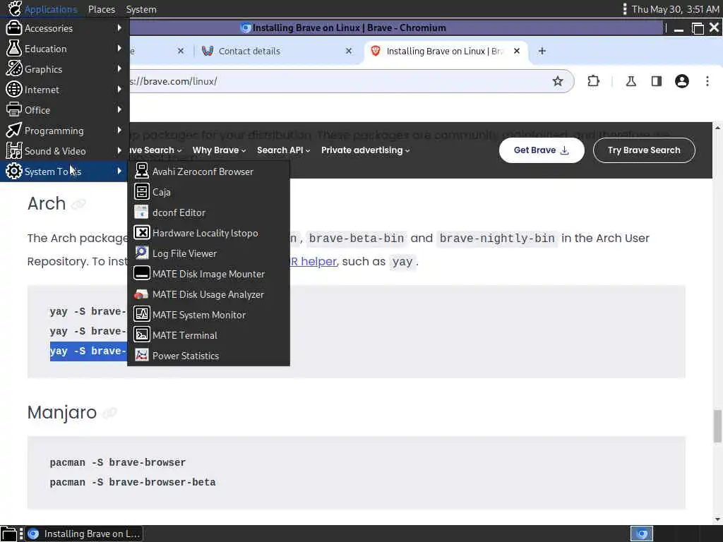Viewport: 723px width, 542px height.
Task: Open MATE Terminal
Action: click(208, 335)
